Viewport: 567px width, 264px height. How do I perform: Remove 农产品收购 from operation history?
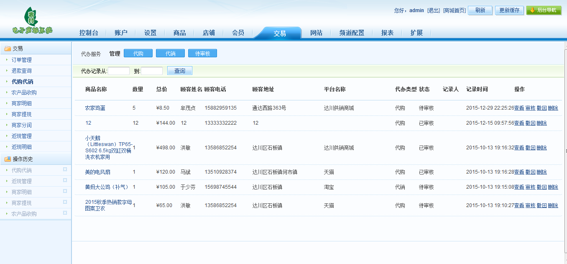pos(65,213)
